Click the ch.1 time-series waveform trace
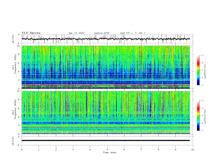 pos(105,39)
